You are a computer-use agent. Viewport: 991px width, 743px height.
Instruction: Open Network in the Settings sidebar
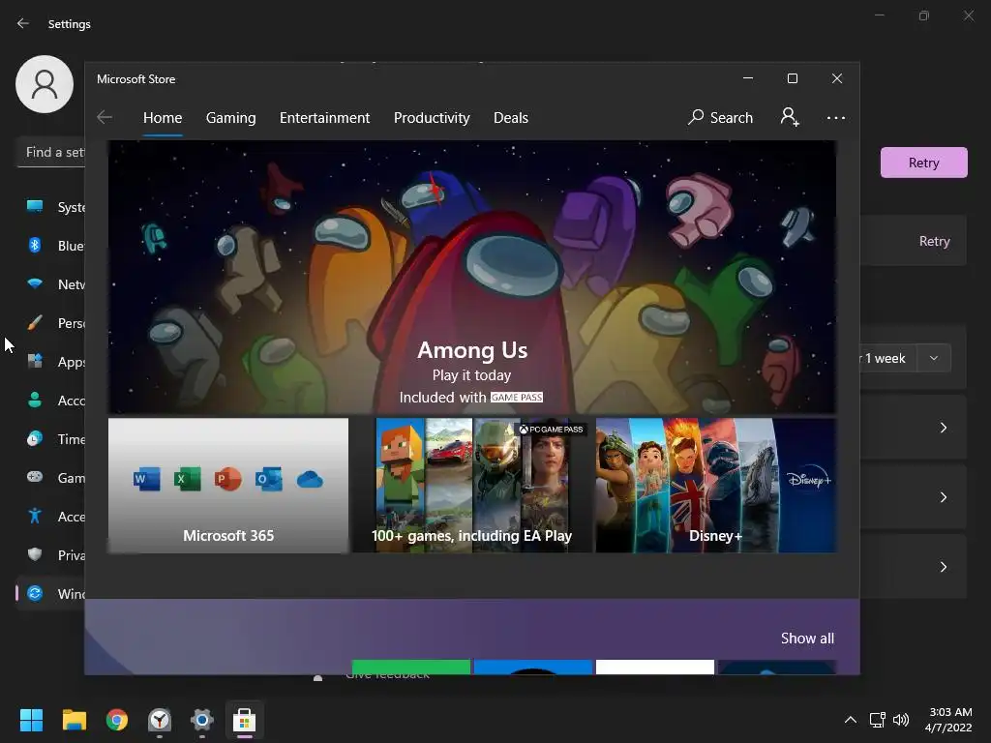point(50,284)
